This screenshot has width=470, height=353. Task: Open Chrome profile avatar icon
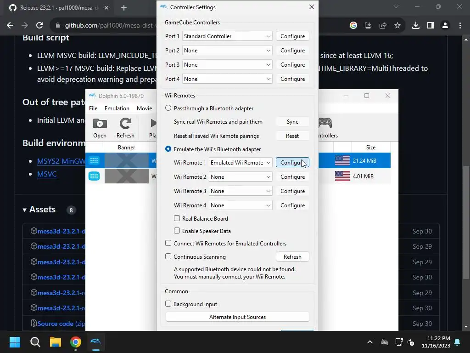[x=445, y=26]
